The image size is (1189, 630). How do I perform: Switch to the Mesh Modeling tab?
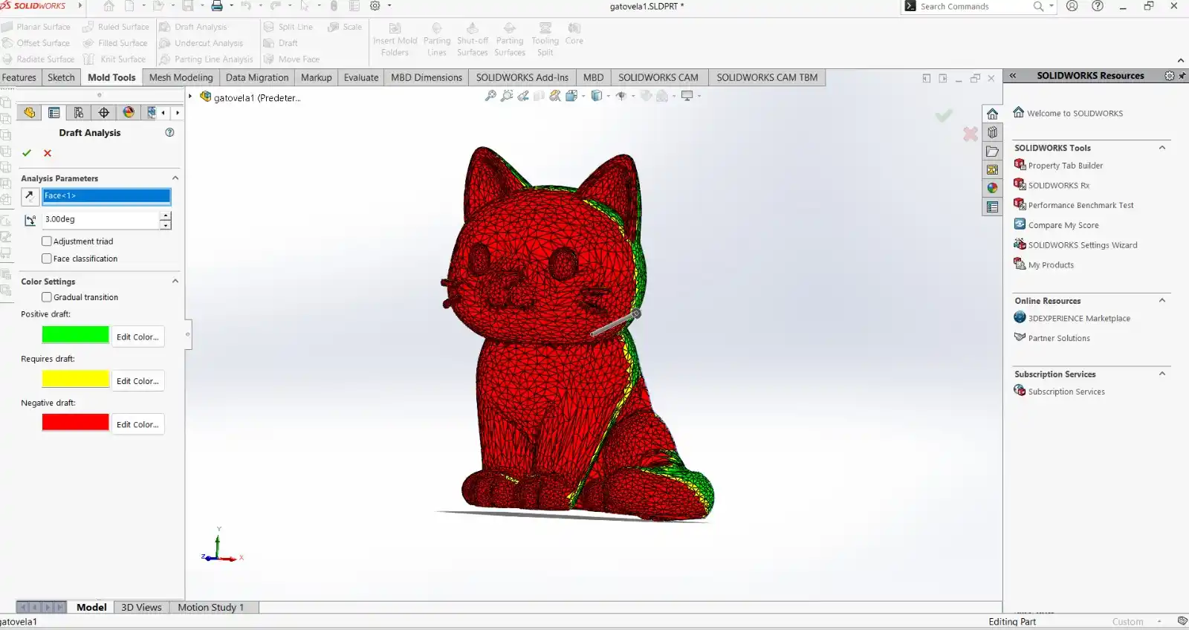point(181,77)
